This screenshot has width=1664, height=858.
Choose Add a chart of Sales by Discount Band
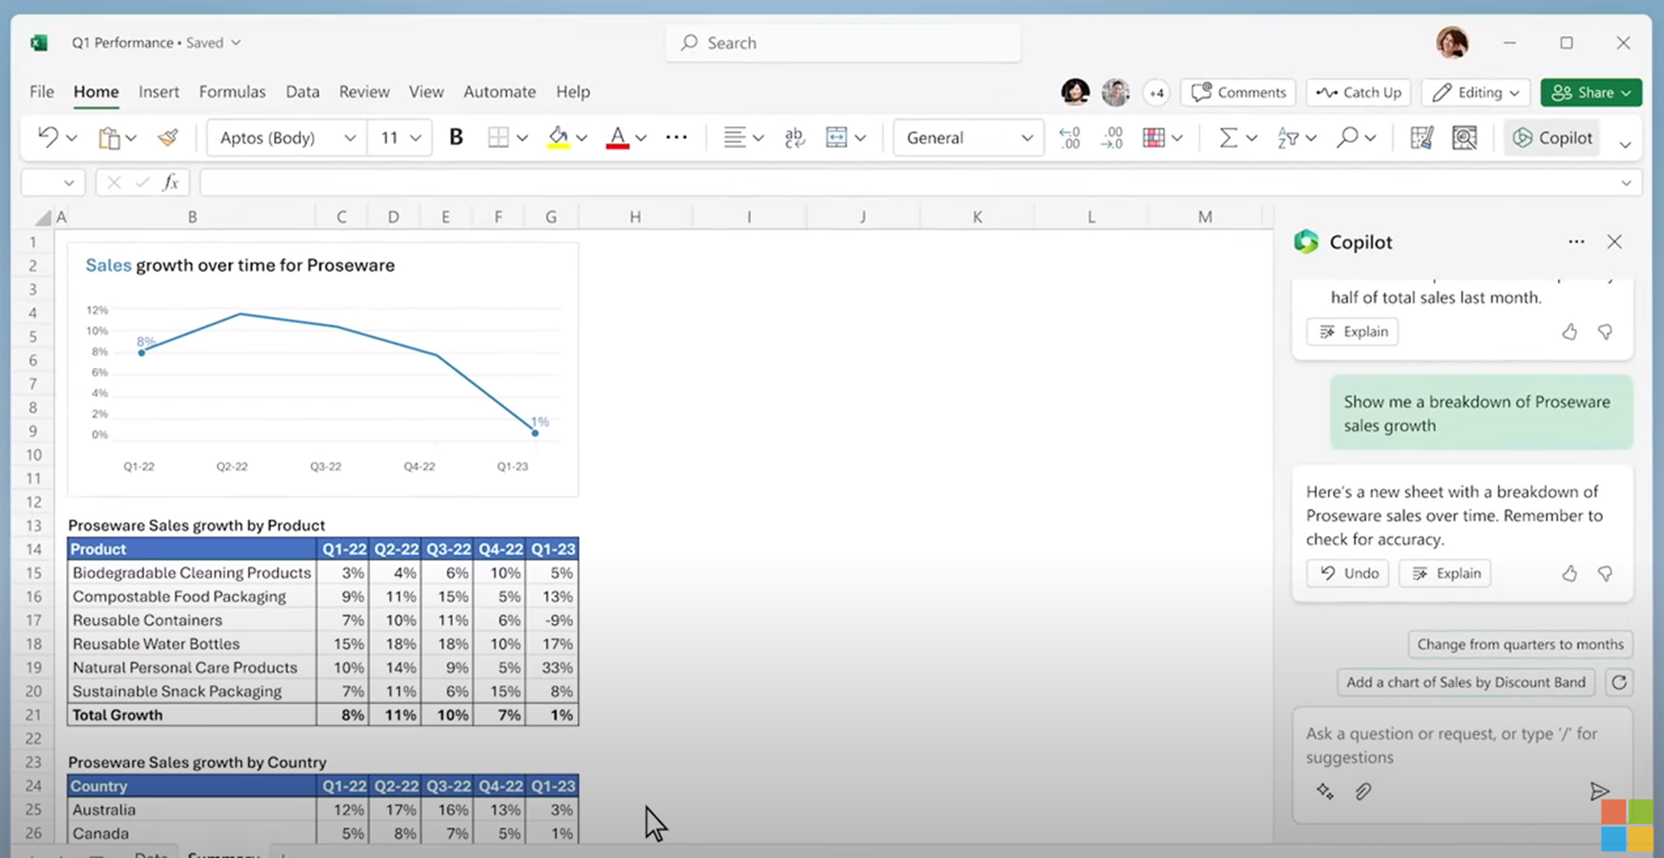pyautogui.click(x=1466, y=682)
